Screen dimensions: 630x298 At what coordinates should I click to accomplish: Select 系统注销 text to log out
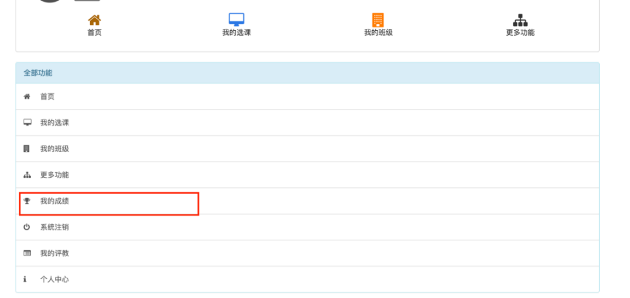click(x=54, y=227)
